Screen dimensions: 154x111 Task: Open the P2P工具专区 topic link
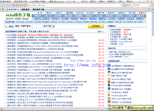click(x=128, y=22)
